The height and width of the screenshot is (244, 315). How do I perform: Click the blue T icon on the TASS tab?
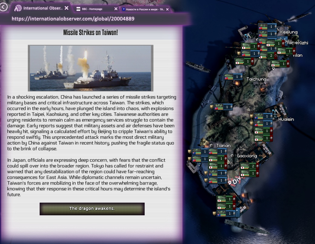[124, 9]
